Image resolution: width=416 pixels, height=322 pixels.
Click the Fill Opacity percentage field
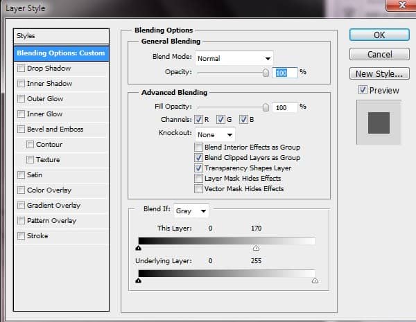tap(285, 107)
